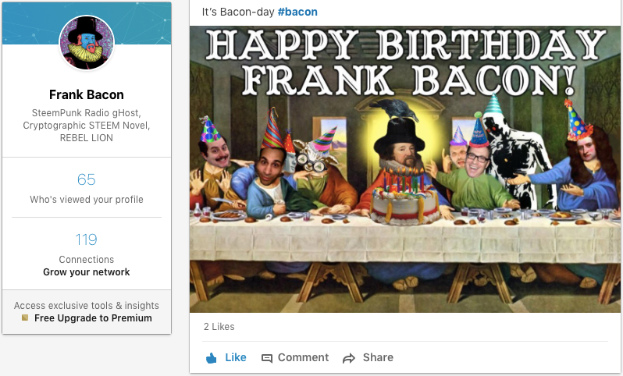Open "Free Upgrade to Premium" link
623x376 pixels.
point(93,318)
